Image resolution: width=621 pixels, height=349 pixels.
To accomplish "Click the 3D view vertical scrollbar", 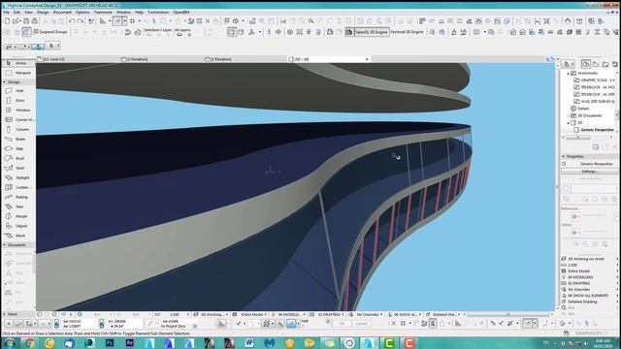I will 558,186.
